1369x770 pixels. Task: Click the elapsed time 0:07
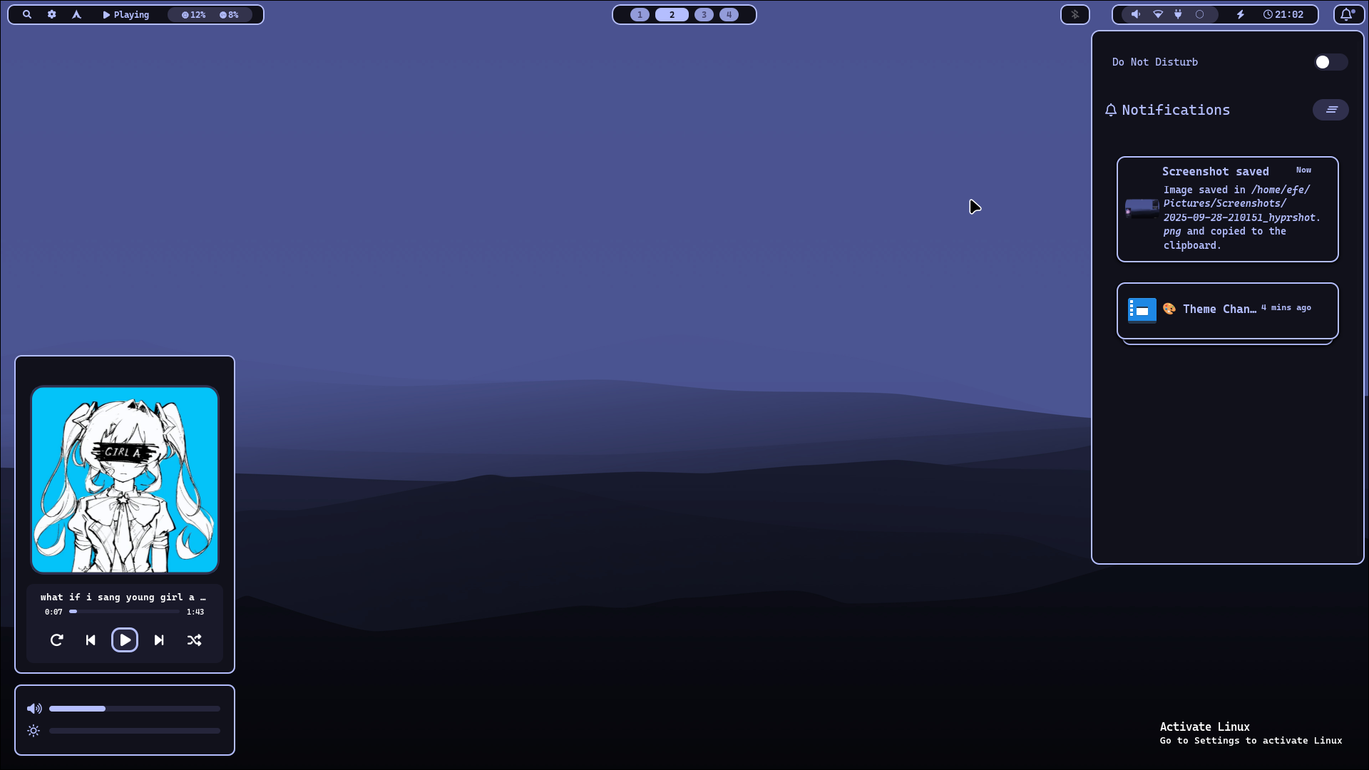pos(53,612)
